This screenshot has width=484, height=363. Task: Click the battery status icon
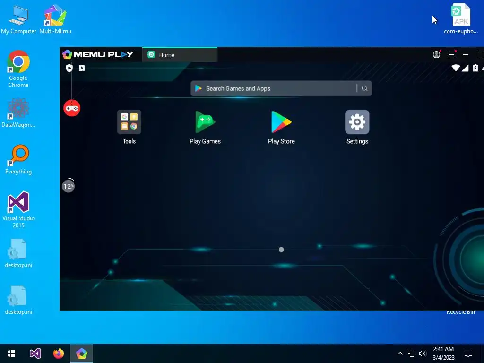[x=475, y=68]
